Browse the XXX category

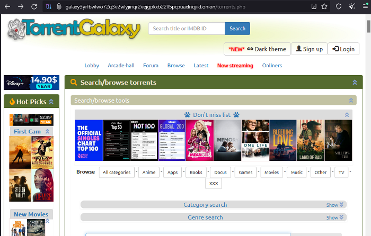214,183
